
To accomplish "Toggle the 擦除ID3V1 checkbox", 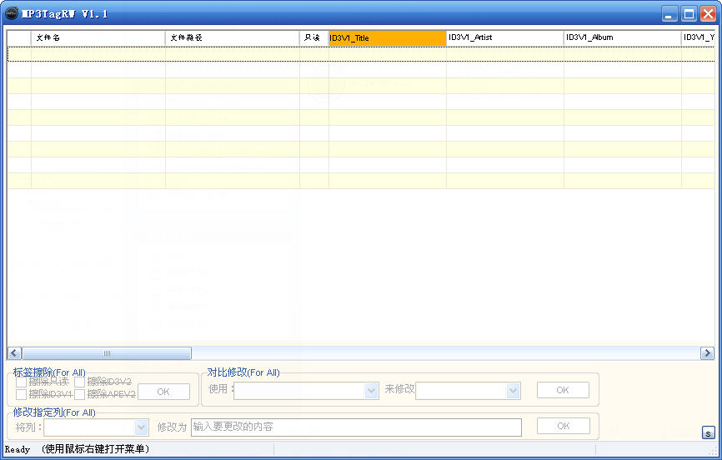I will [x=21, y=394].
